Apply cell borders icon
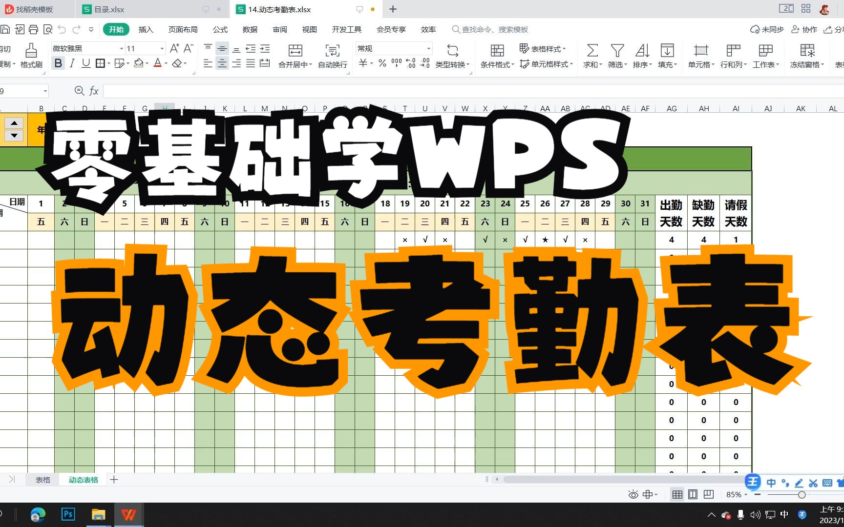The width and height of the screenshot is (844, 527). pyautogui.click(x=100, y=63)
